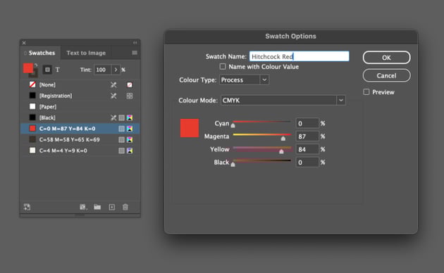Click process icon on C=0 M=87 row
Viewport: 444px width, 273px height.
point(121,129)
